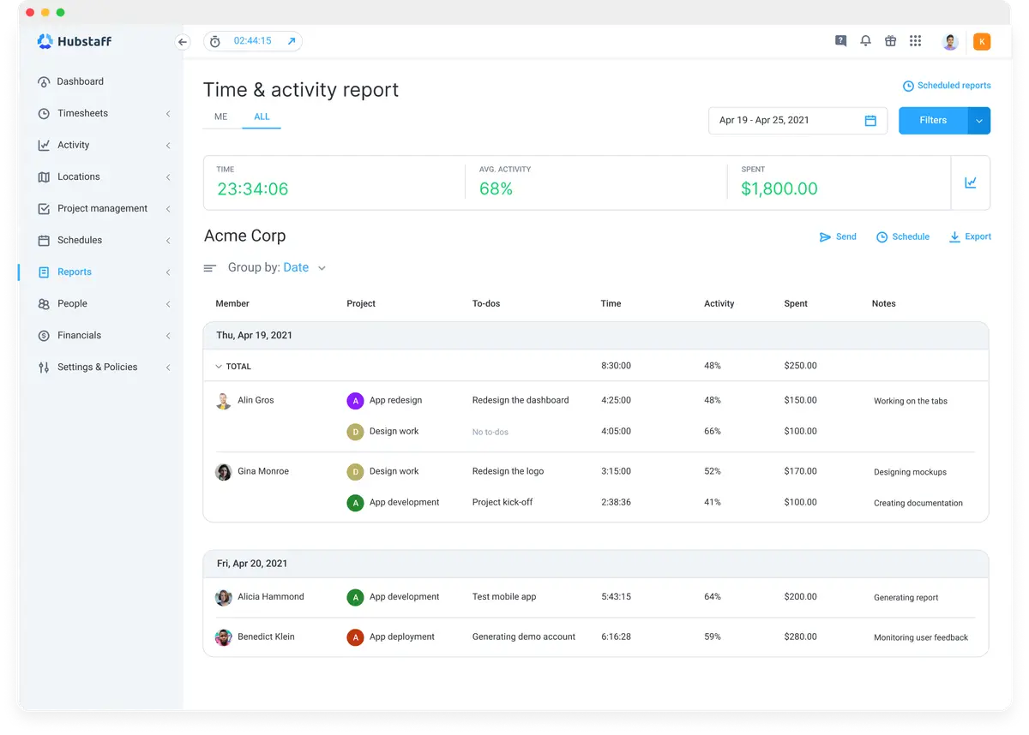1029x735 pixels.
Task: Switch to the ME tab
Action: point(220,117)
